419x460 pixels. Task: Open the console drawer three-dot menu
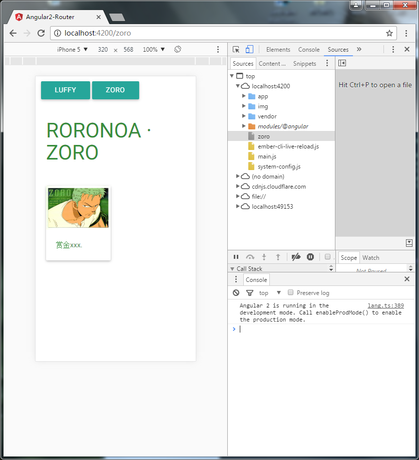point(236,279)
